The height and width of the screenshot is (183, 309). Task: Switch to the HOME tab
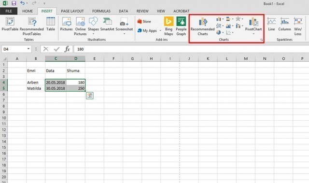coord(28,11)
